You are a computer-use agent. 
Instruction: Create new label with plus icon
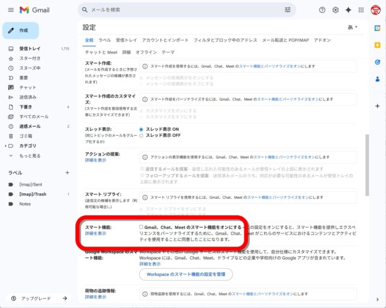67,173
